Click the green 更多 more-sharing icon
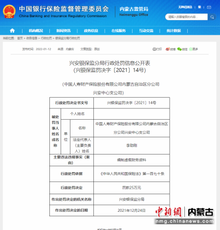220x230 pixels. click(x=194, y=49)
